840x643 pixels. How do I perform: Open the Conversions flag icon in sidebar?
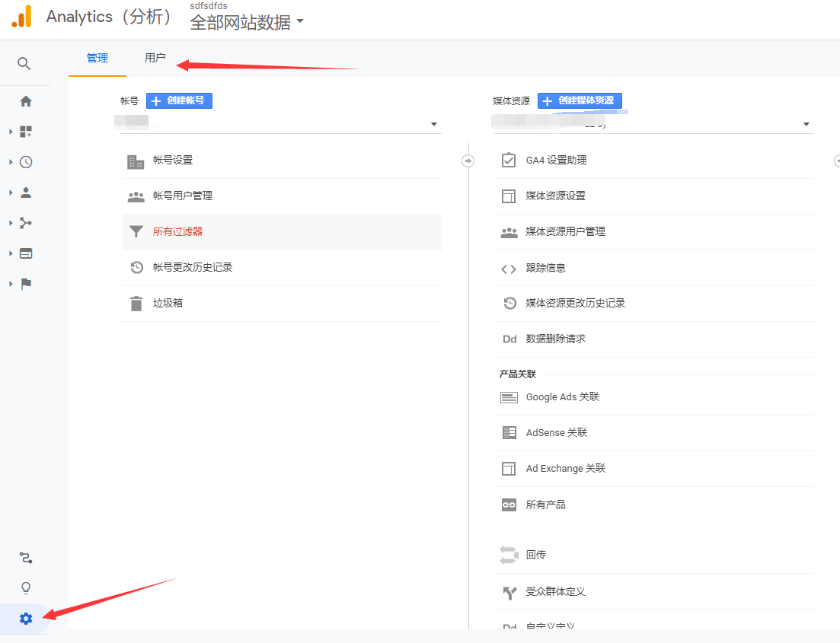26,283
